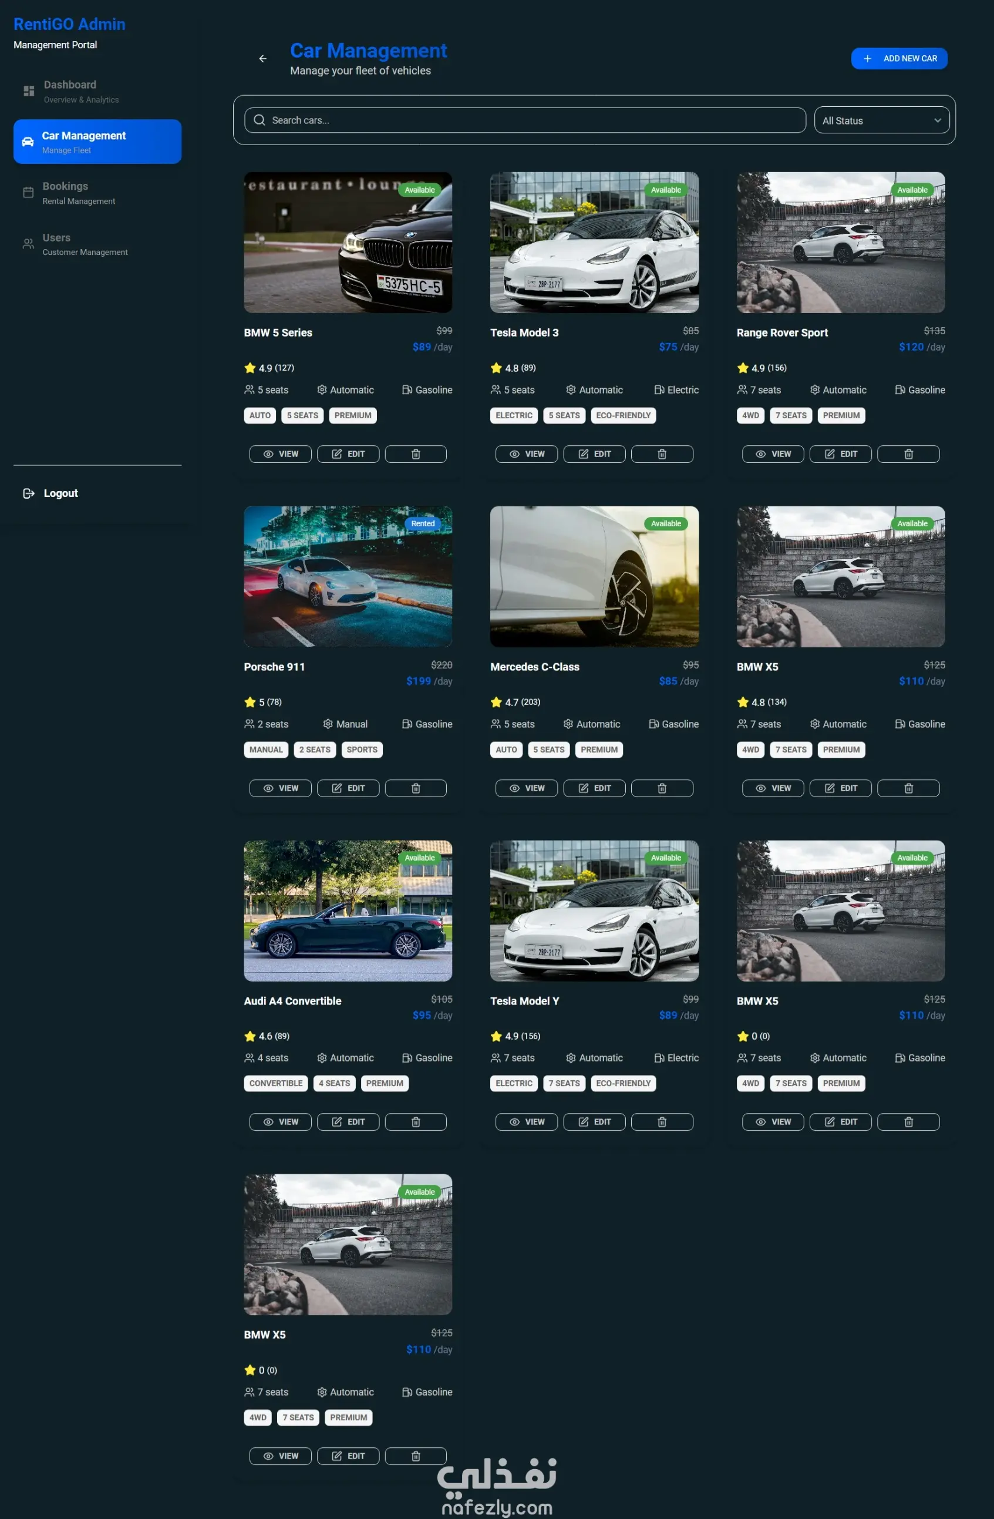Screen dimensions: 994x1519
Task: Click the Porsche 911 car image
Action: (x=348, y=577)
